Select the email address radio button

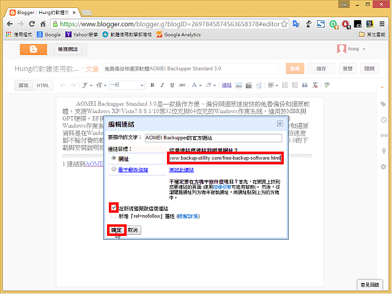(x=114, y=169)
